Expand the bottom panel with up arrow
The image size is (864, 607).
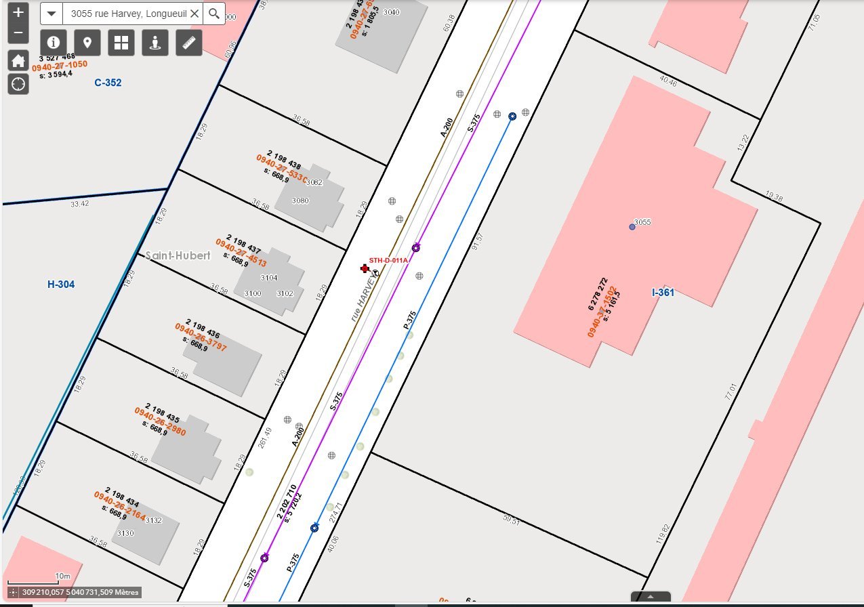[x=651, y=597]
